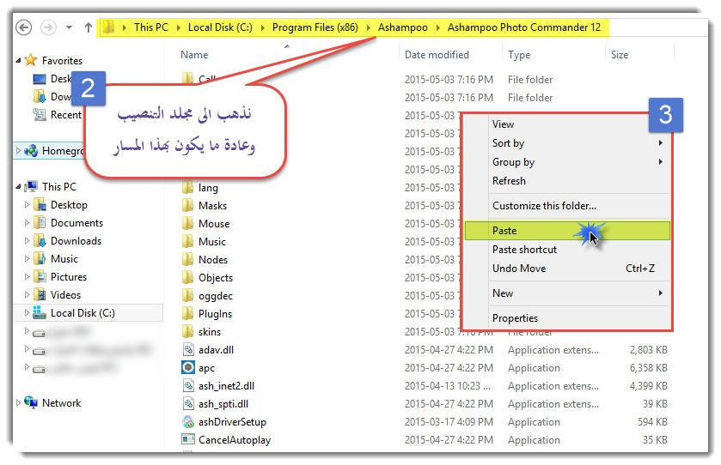Select the ashDriverSetup application icon

(x=188, y=421)
